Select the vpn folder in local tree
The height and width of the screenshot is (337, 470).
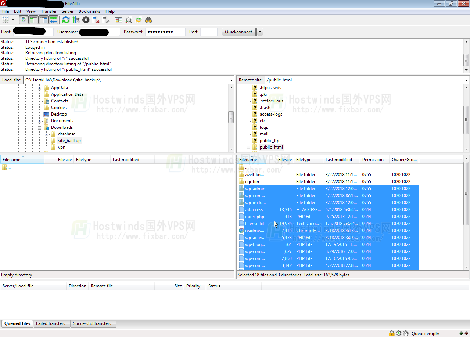[x=61, y=147]
